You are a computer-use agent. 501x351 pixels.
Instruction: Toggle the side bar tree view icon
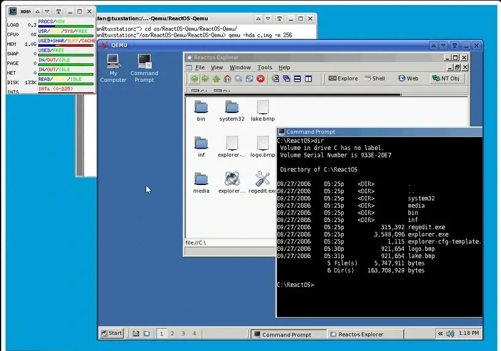point(275,79)
